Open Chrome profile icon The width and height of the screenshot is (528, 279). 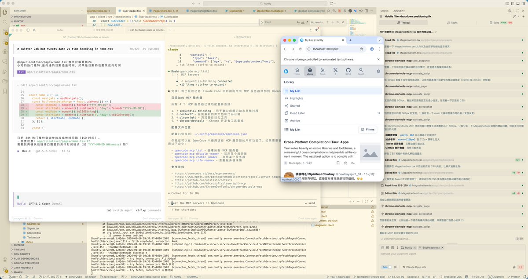(372, 49)
